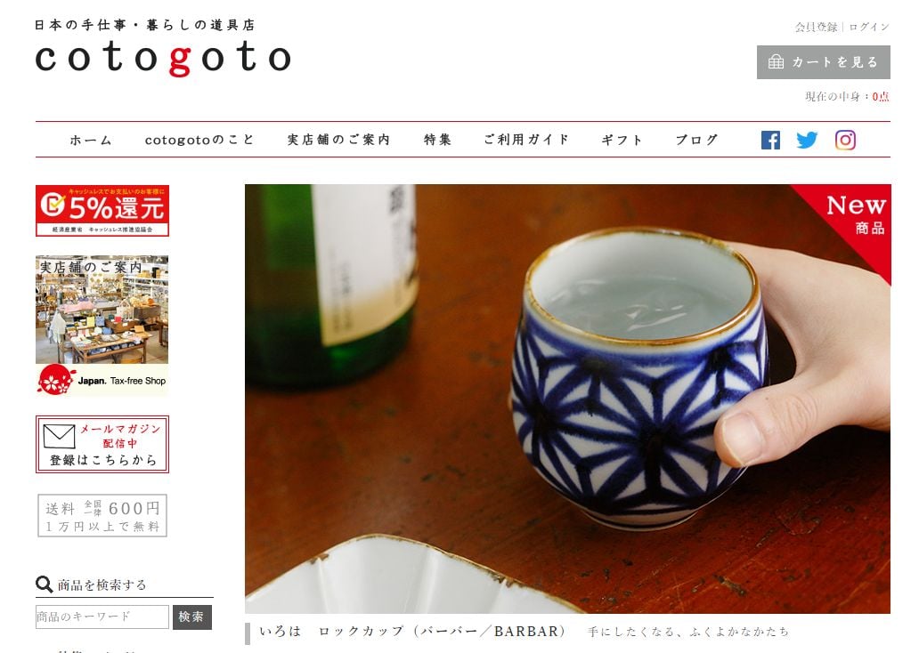The image size is (919, 653).
Task: Click the 検索 search button
Action: tap(192, 617)
